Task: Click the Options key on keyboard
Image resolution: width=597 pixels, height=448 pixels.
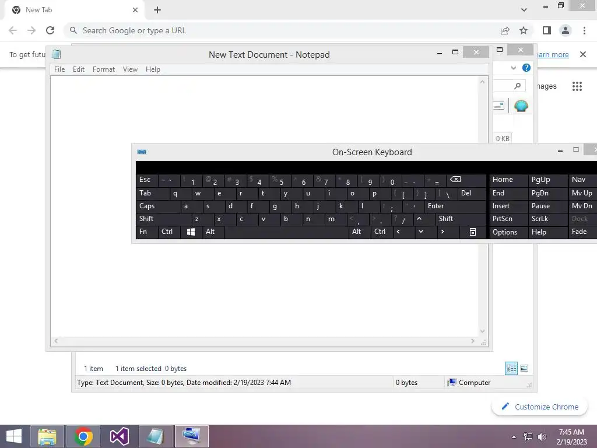Action: (508, 232)
